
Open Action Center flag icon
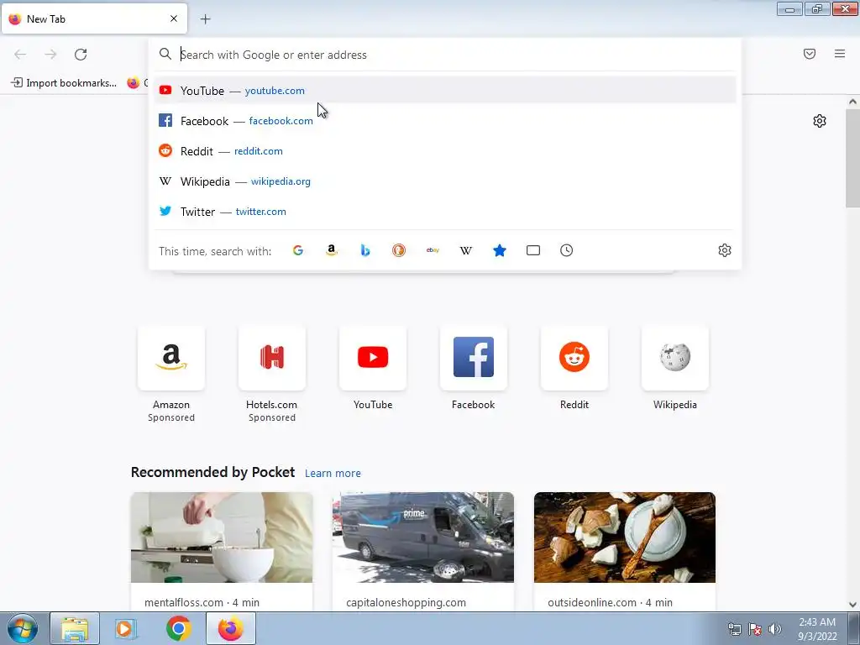tap(755, 629)
